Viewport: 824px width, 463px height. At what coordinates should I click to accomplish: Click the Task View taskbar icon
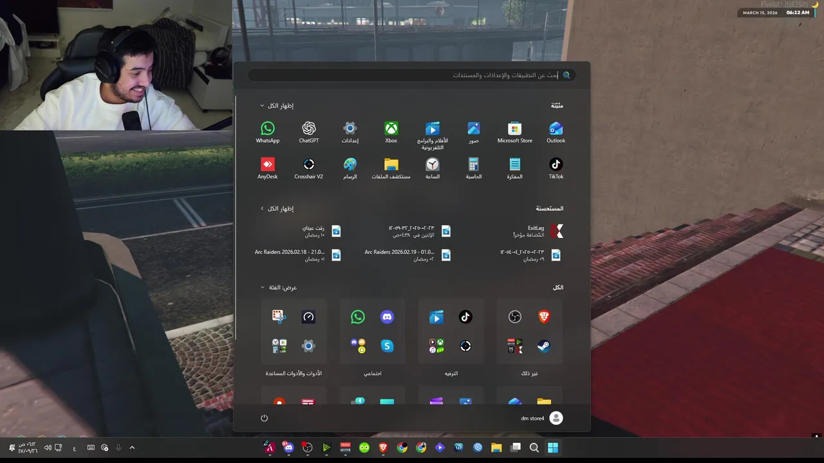(x=516, y=448)
